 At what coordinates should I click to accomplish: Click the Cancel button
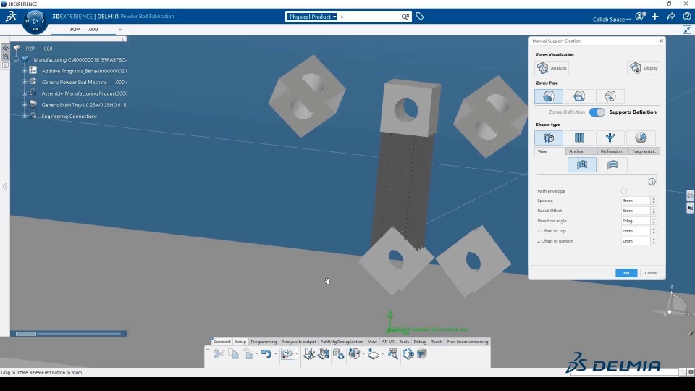[651, 273]
